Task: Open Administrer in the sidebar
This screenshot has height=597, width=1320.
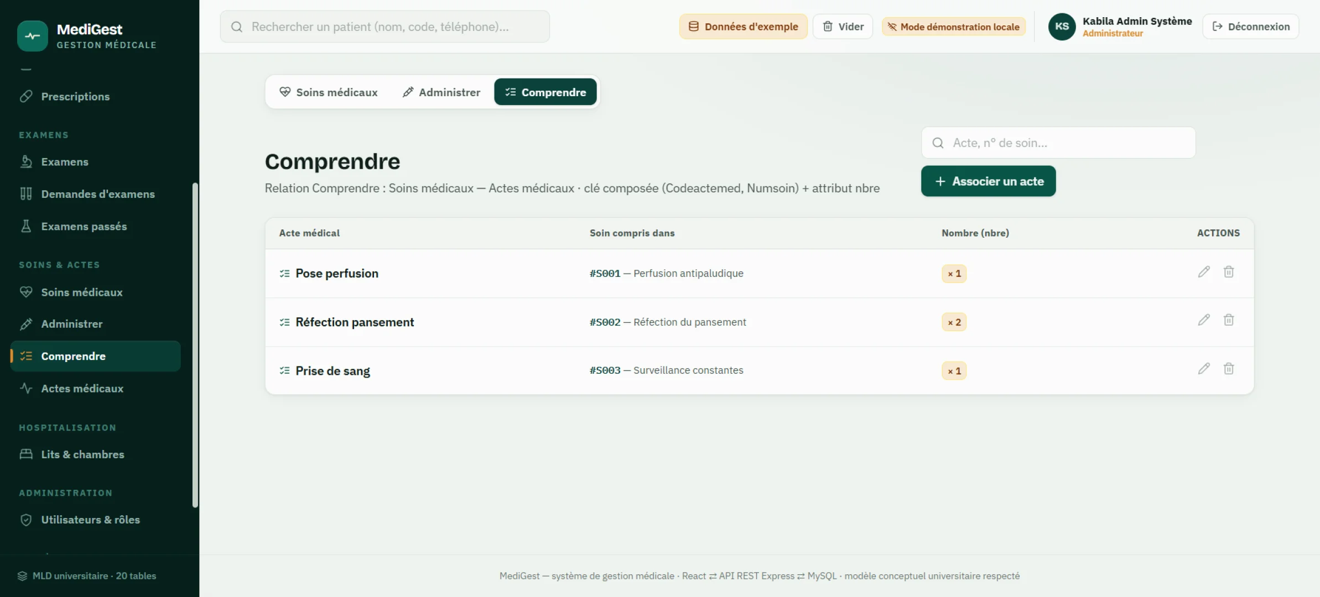Action: [95, 324]
